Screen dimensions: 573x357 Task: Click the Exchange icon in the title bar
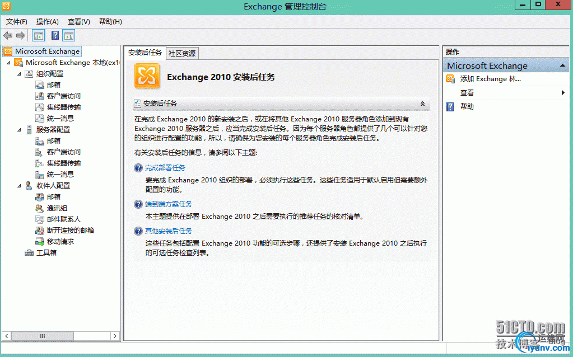6,6
